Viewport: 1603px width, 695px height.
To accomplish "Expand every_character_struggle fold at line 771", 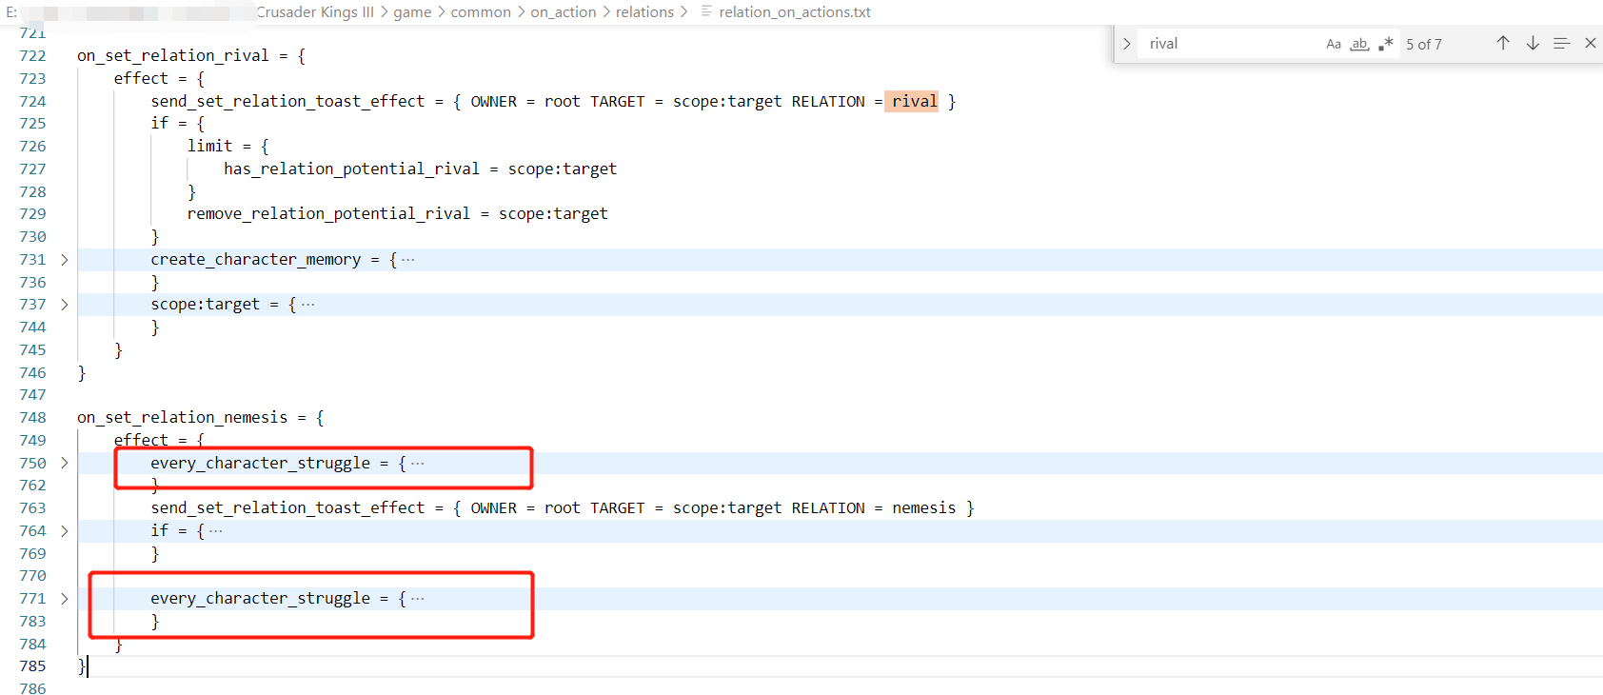I will click(x=65, y=599).
